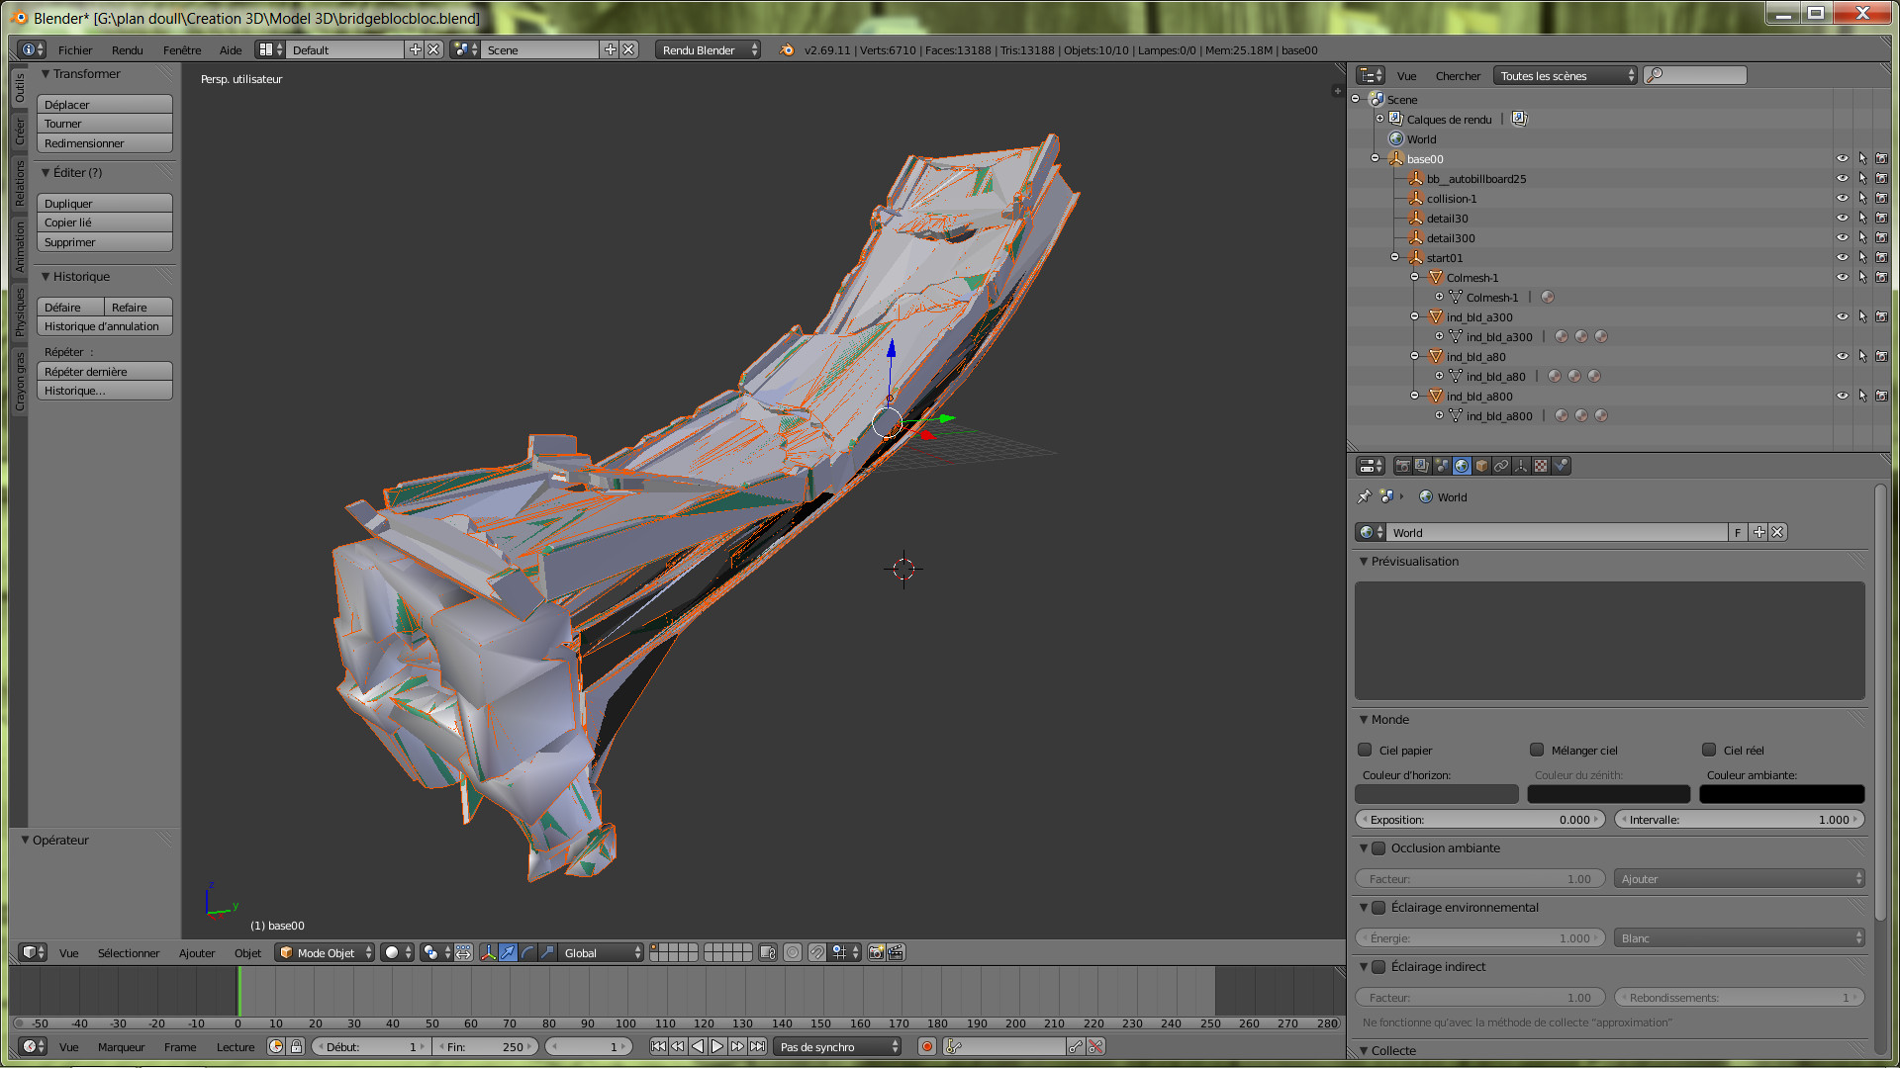Collapse the base00 tree node
This screenshot has height=1068, width=1900.
1375,158
